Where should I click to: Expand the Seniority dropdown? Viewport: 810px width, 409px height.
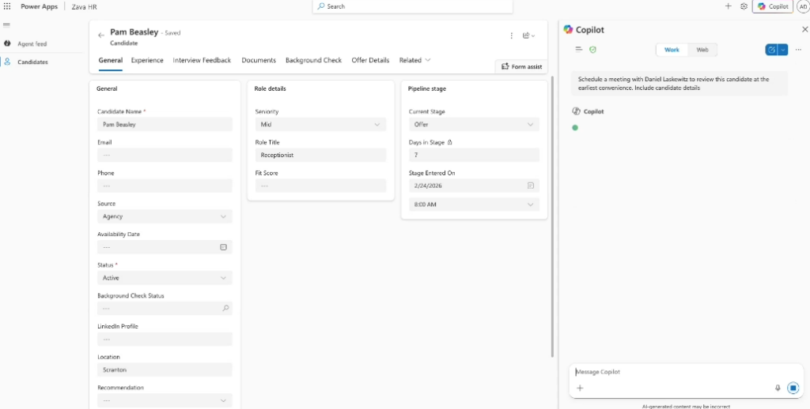pos(377,125)
